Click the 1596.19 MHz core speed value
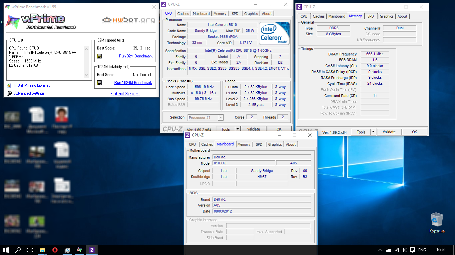 203,87
